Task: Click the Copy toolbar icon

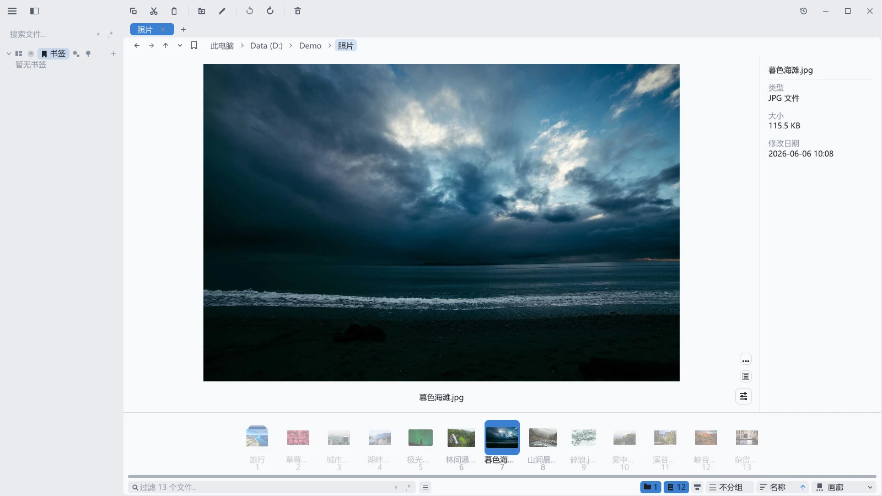Action: 133,11
